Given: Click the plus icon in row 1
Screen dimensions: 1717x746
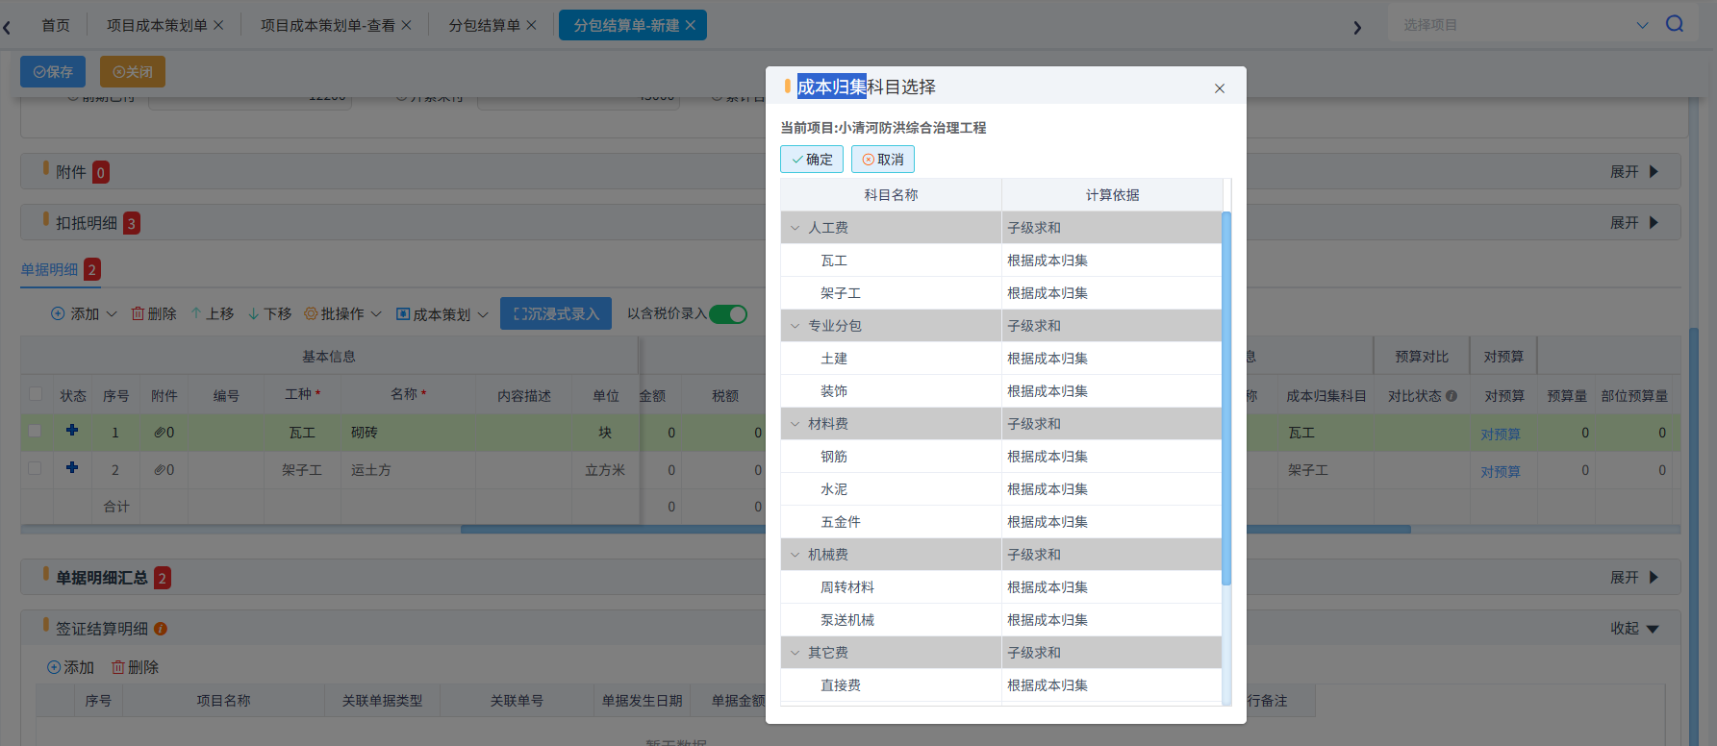Looking at the screenshot, I should (x=72, y=430).
